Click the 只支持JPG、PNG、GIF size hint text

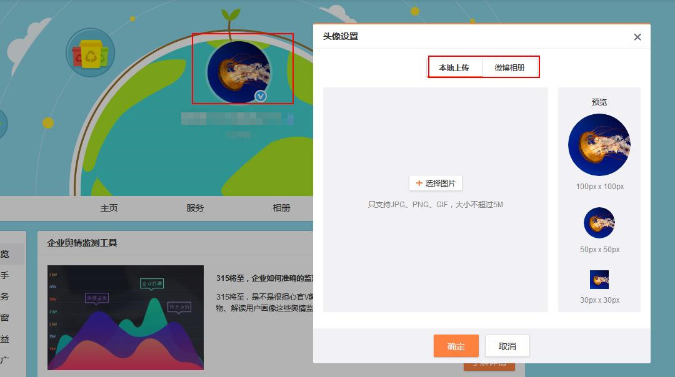click(435, 205)
